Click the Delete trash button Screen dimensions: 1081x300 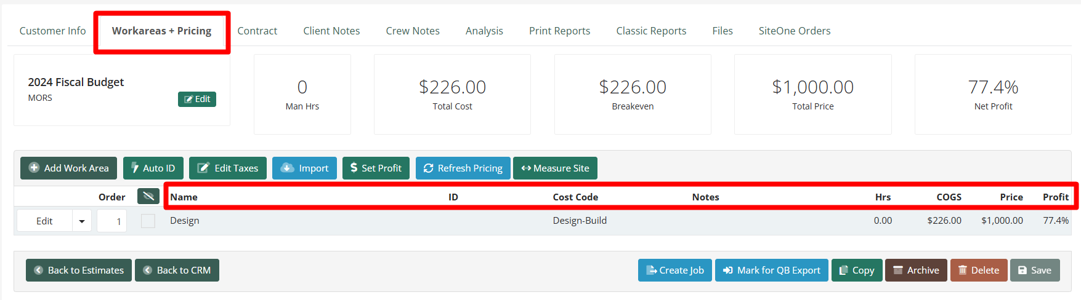tap(979, 270)
